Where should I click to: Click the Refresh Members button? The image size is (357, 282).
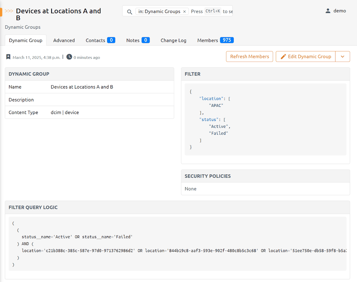[x=249, y=56]
